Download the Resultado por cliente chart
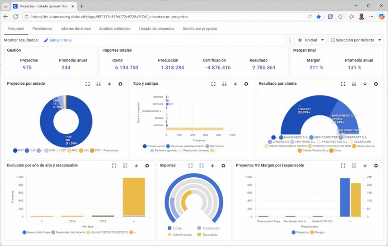The height and width of the screenshot is (246, 388). tap(365, 84)
